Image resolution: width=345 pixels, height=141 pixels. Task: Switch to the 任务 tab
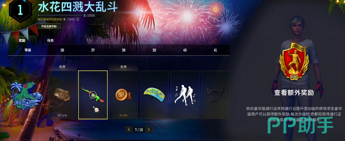click(51, 40)
